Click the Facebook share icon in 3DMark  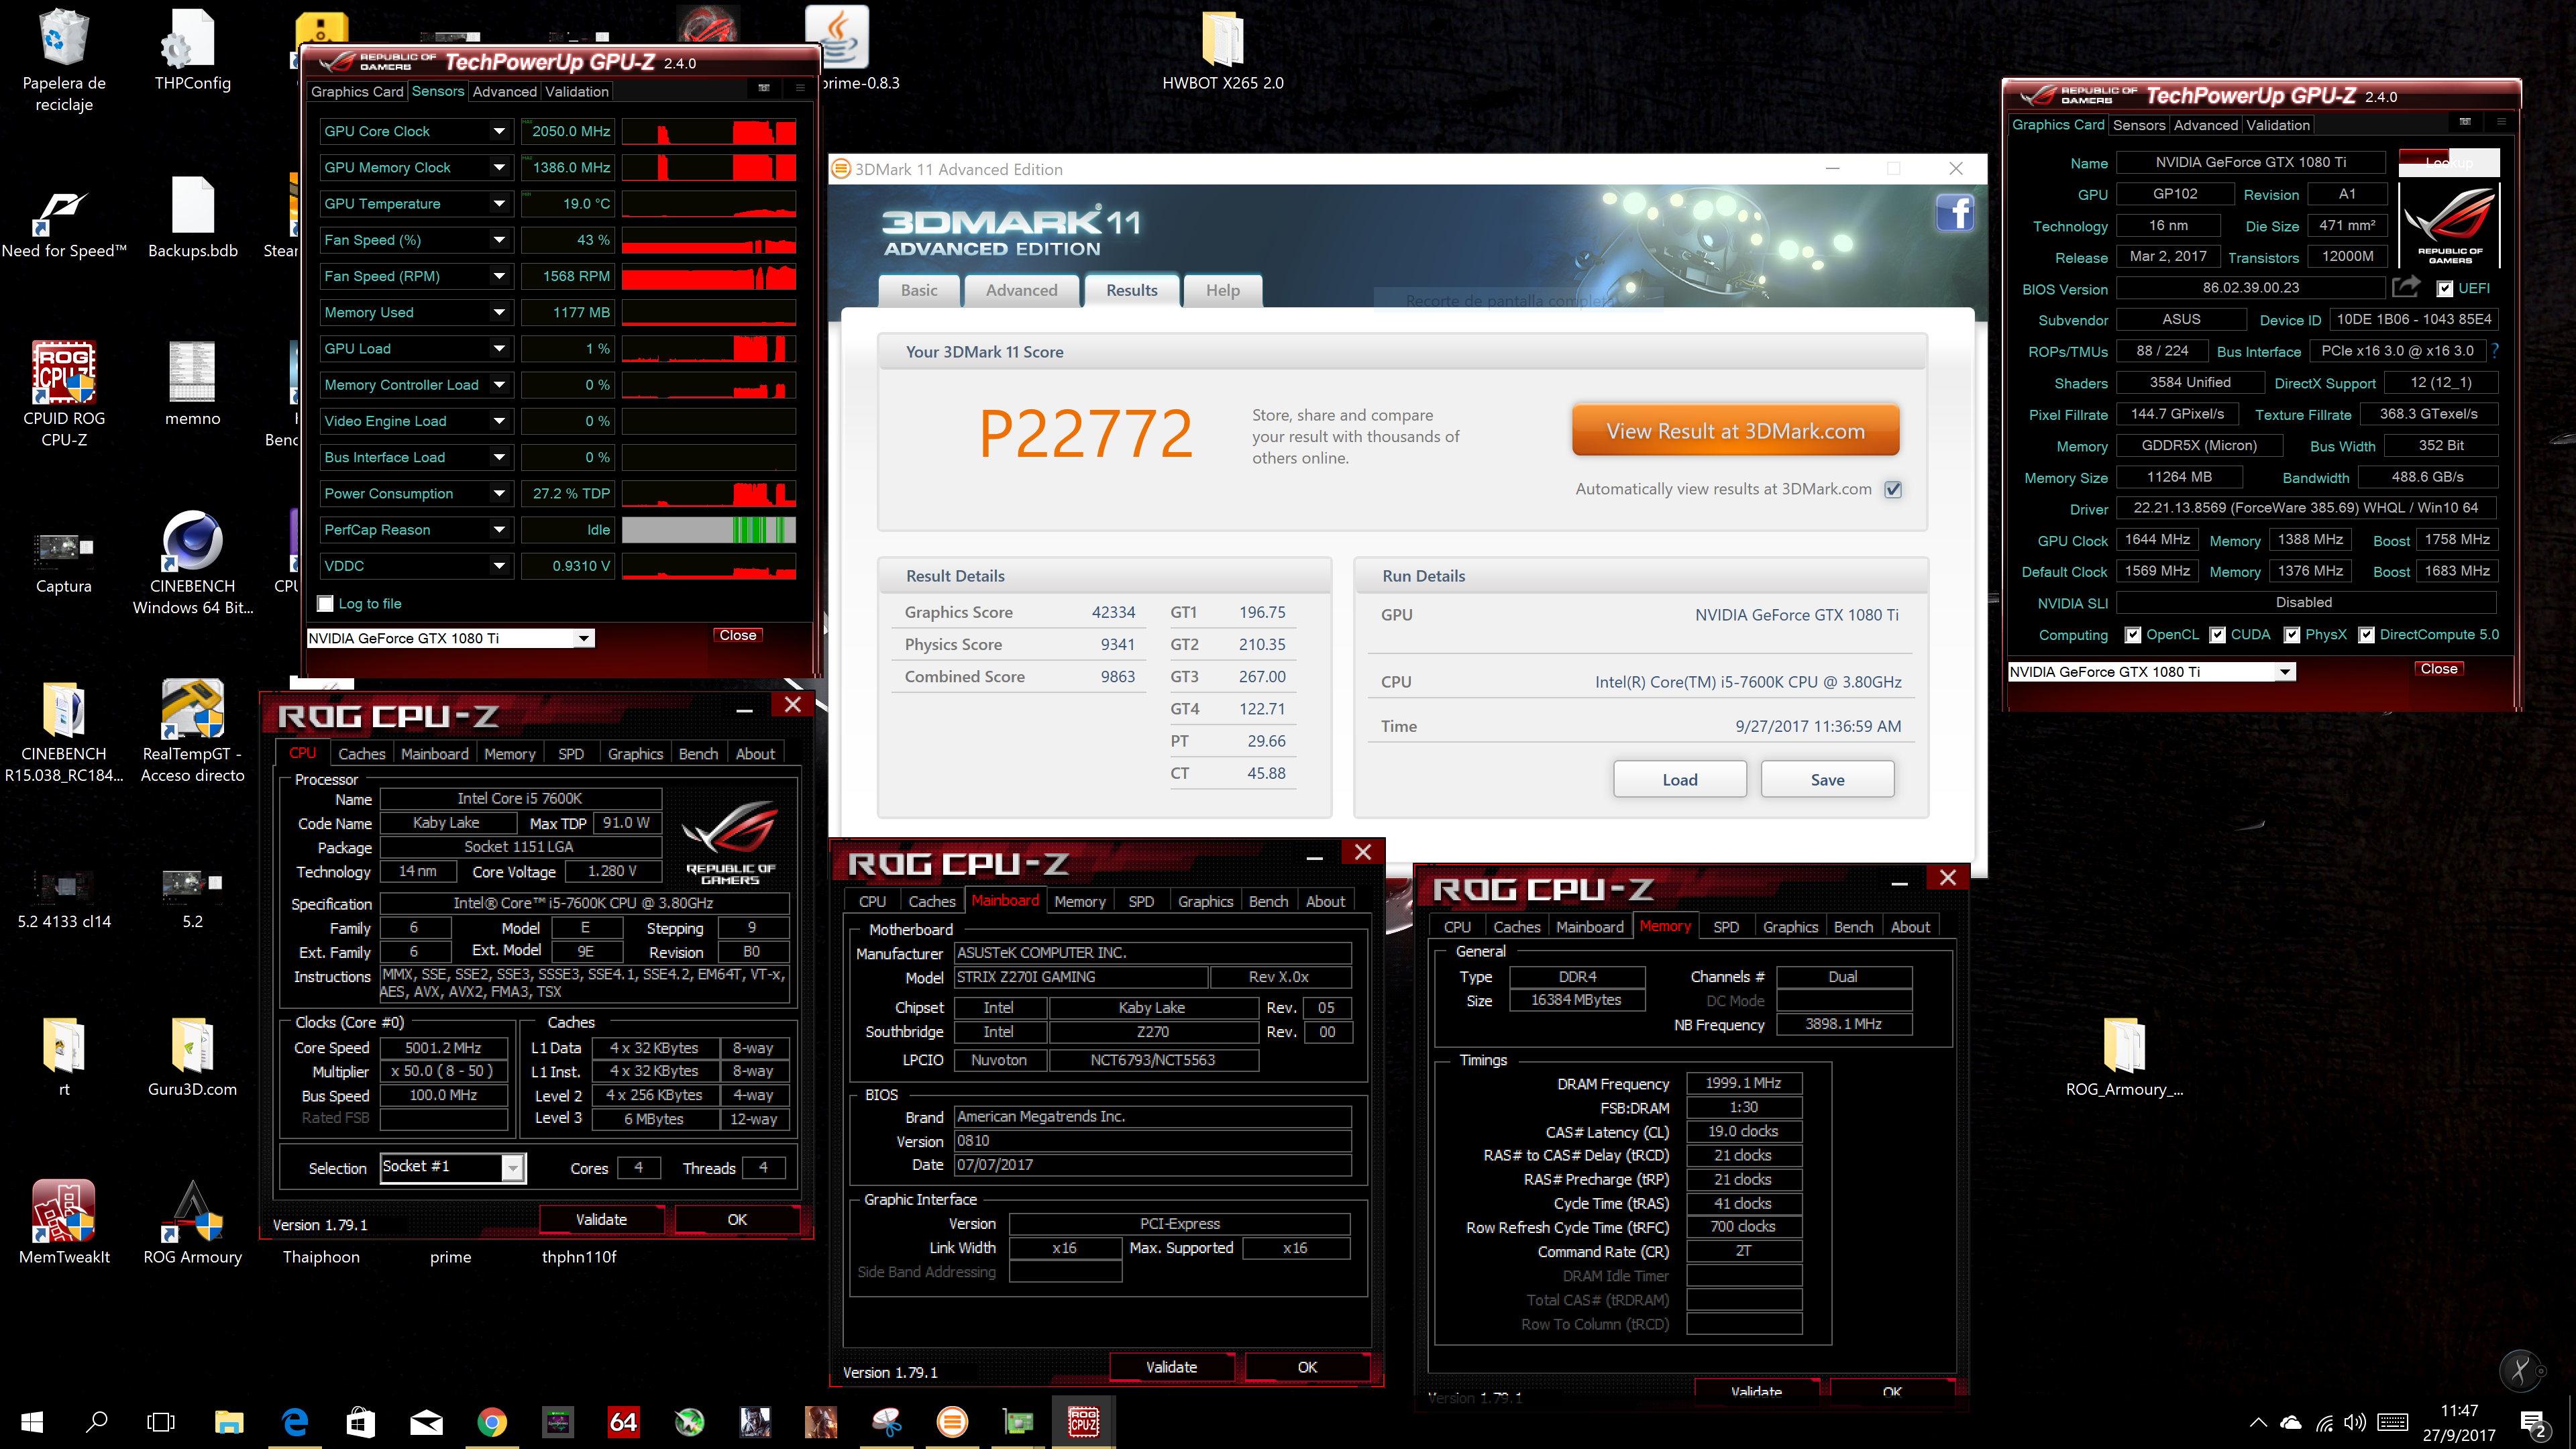[x=1954, y=212]
